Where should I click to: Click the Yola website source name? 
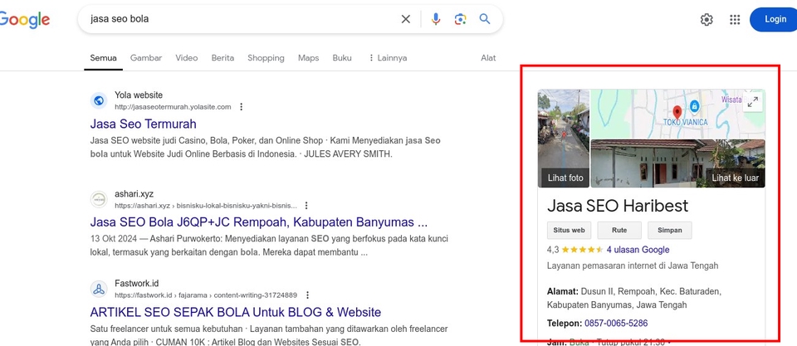[x=139, y=95]
